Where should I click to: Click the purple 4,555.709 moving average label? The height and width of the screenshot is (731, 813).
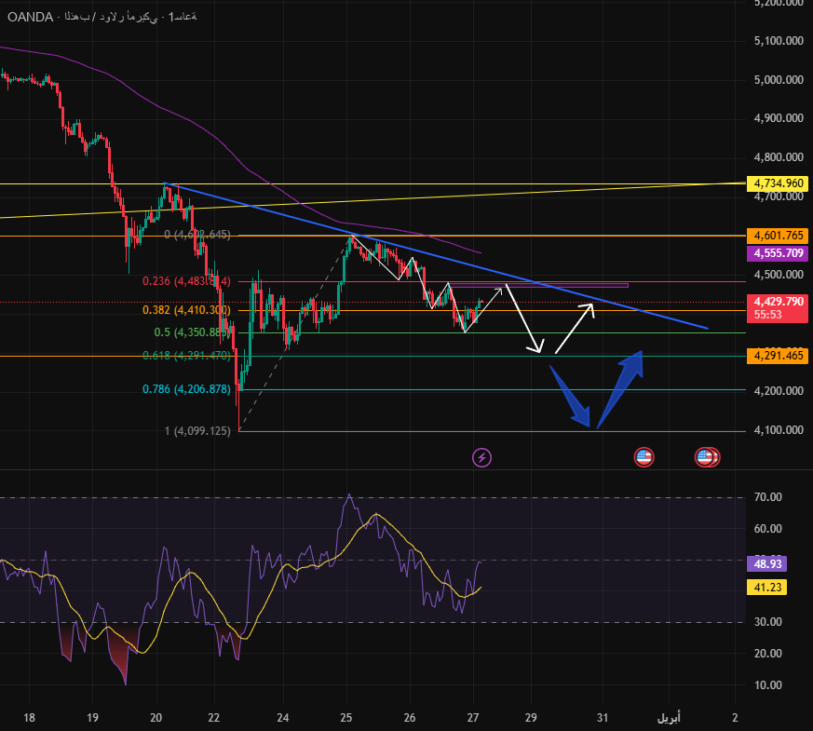pos(779,252)
